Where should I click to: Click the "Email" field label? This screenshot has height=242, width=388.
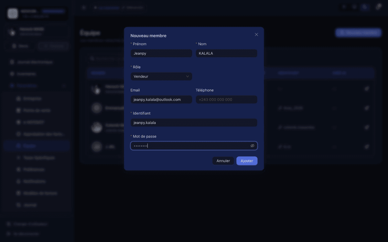pyautogui.click(x=135, y=90)
